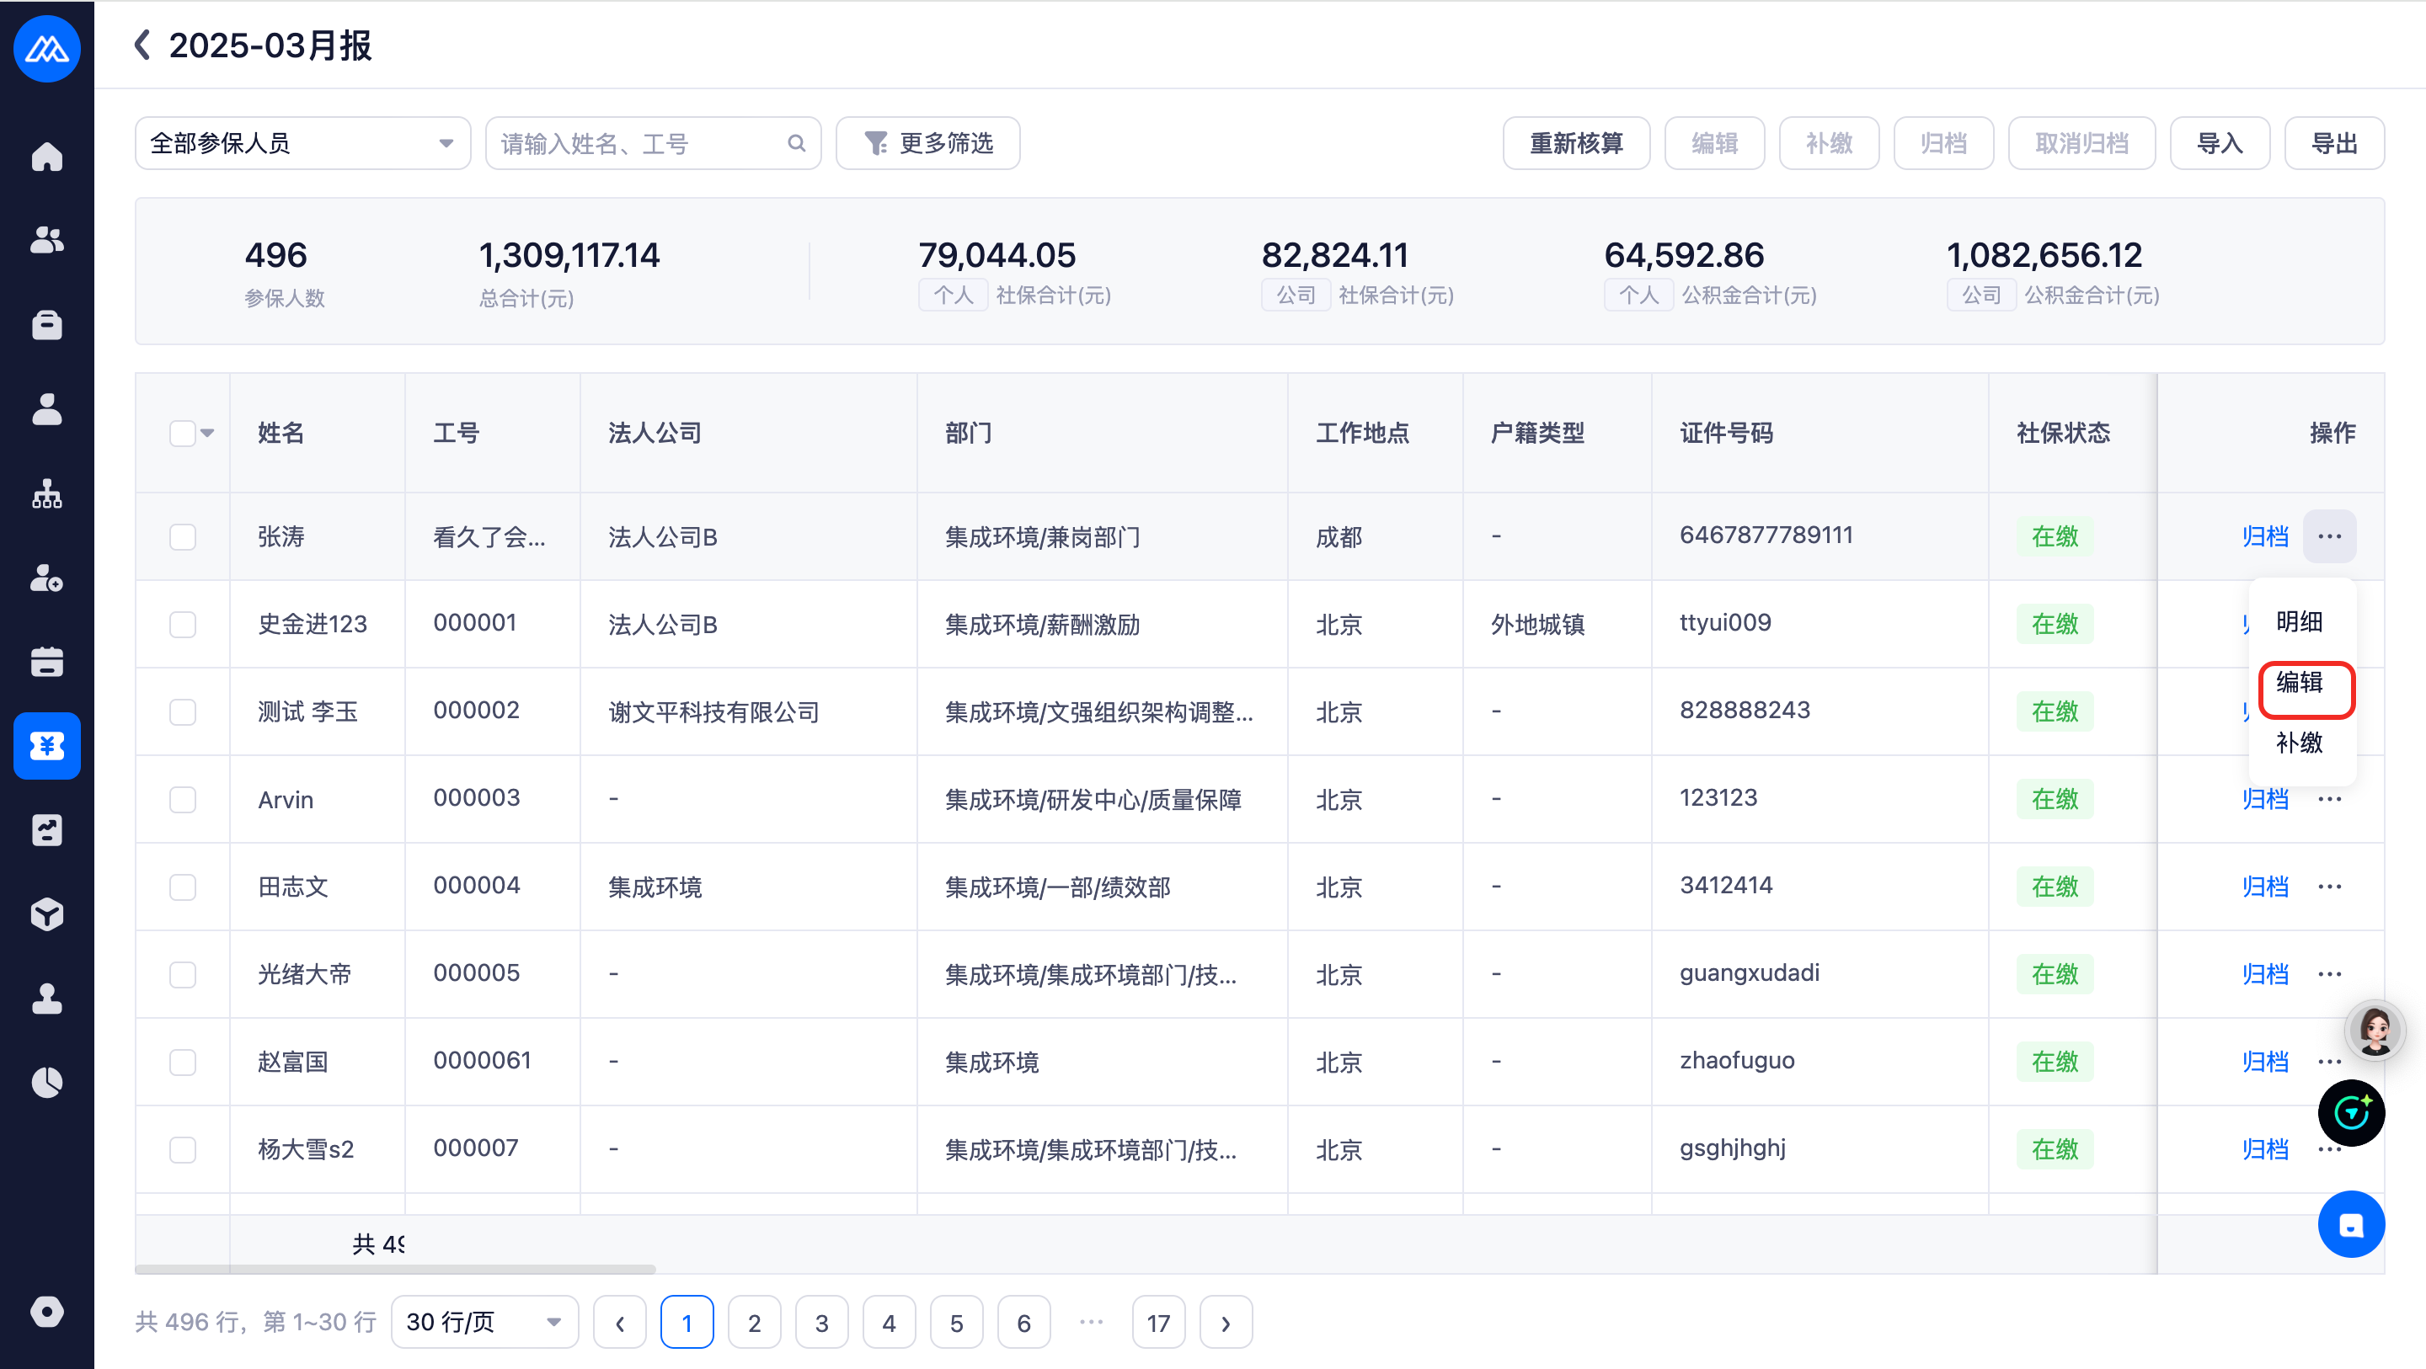Choose 明细 from the popup menu
Viewport: 2426px width, 1369px height.
pyautogui.click(x=2299, y=621)
